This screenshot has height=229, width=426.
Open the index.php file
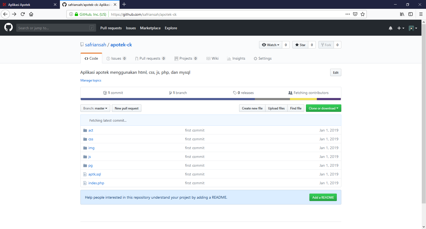(96, 183)
